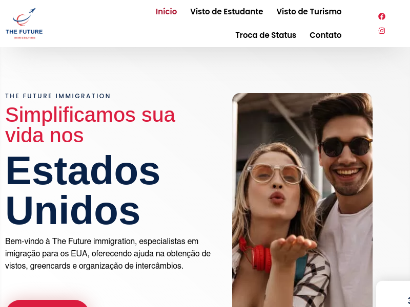This screenshot has height=307, width=410.
Task: Click the word Unidos in the headline
Action: pyautogui.click(x=73, y=210)
